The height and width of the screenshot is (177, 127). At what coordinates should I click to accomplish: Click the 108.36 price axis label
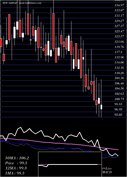[x=119, y=78]
